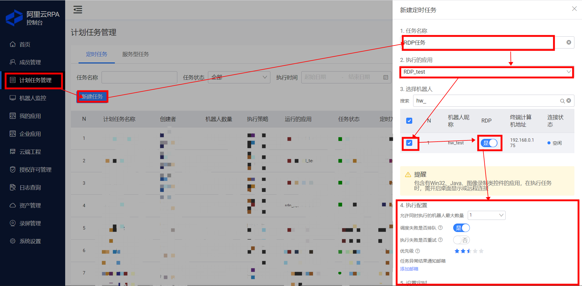Click the 创建者 column header
Screen dimensions: 582x286
(x=168, y=119)
